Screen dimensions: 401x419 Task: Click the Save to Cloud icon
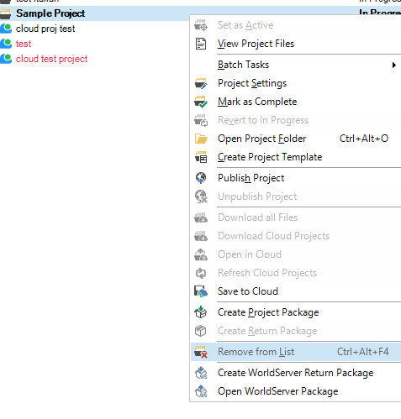[201, 291]
